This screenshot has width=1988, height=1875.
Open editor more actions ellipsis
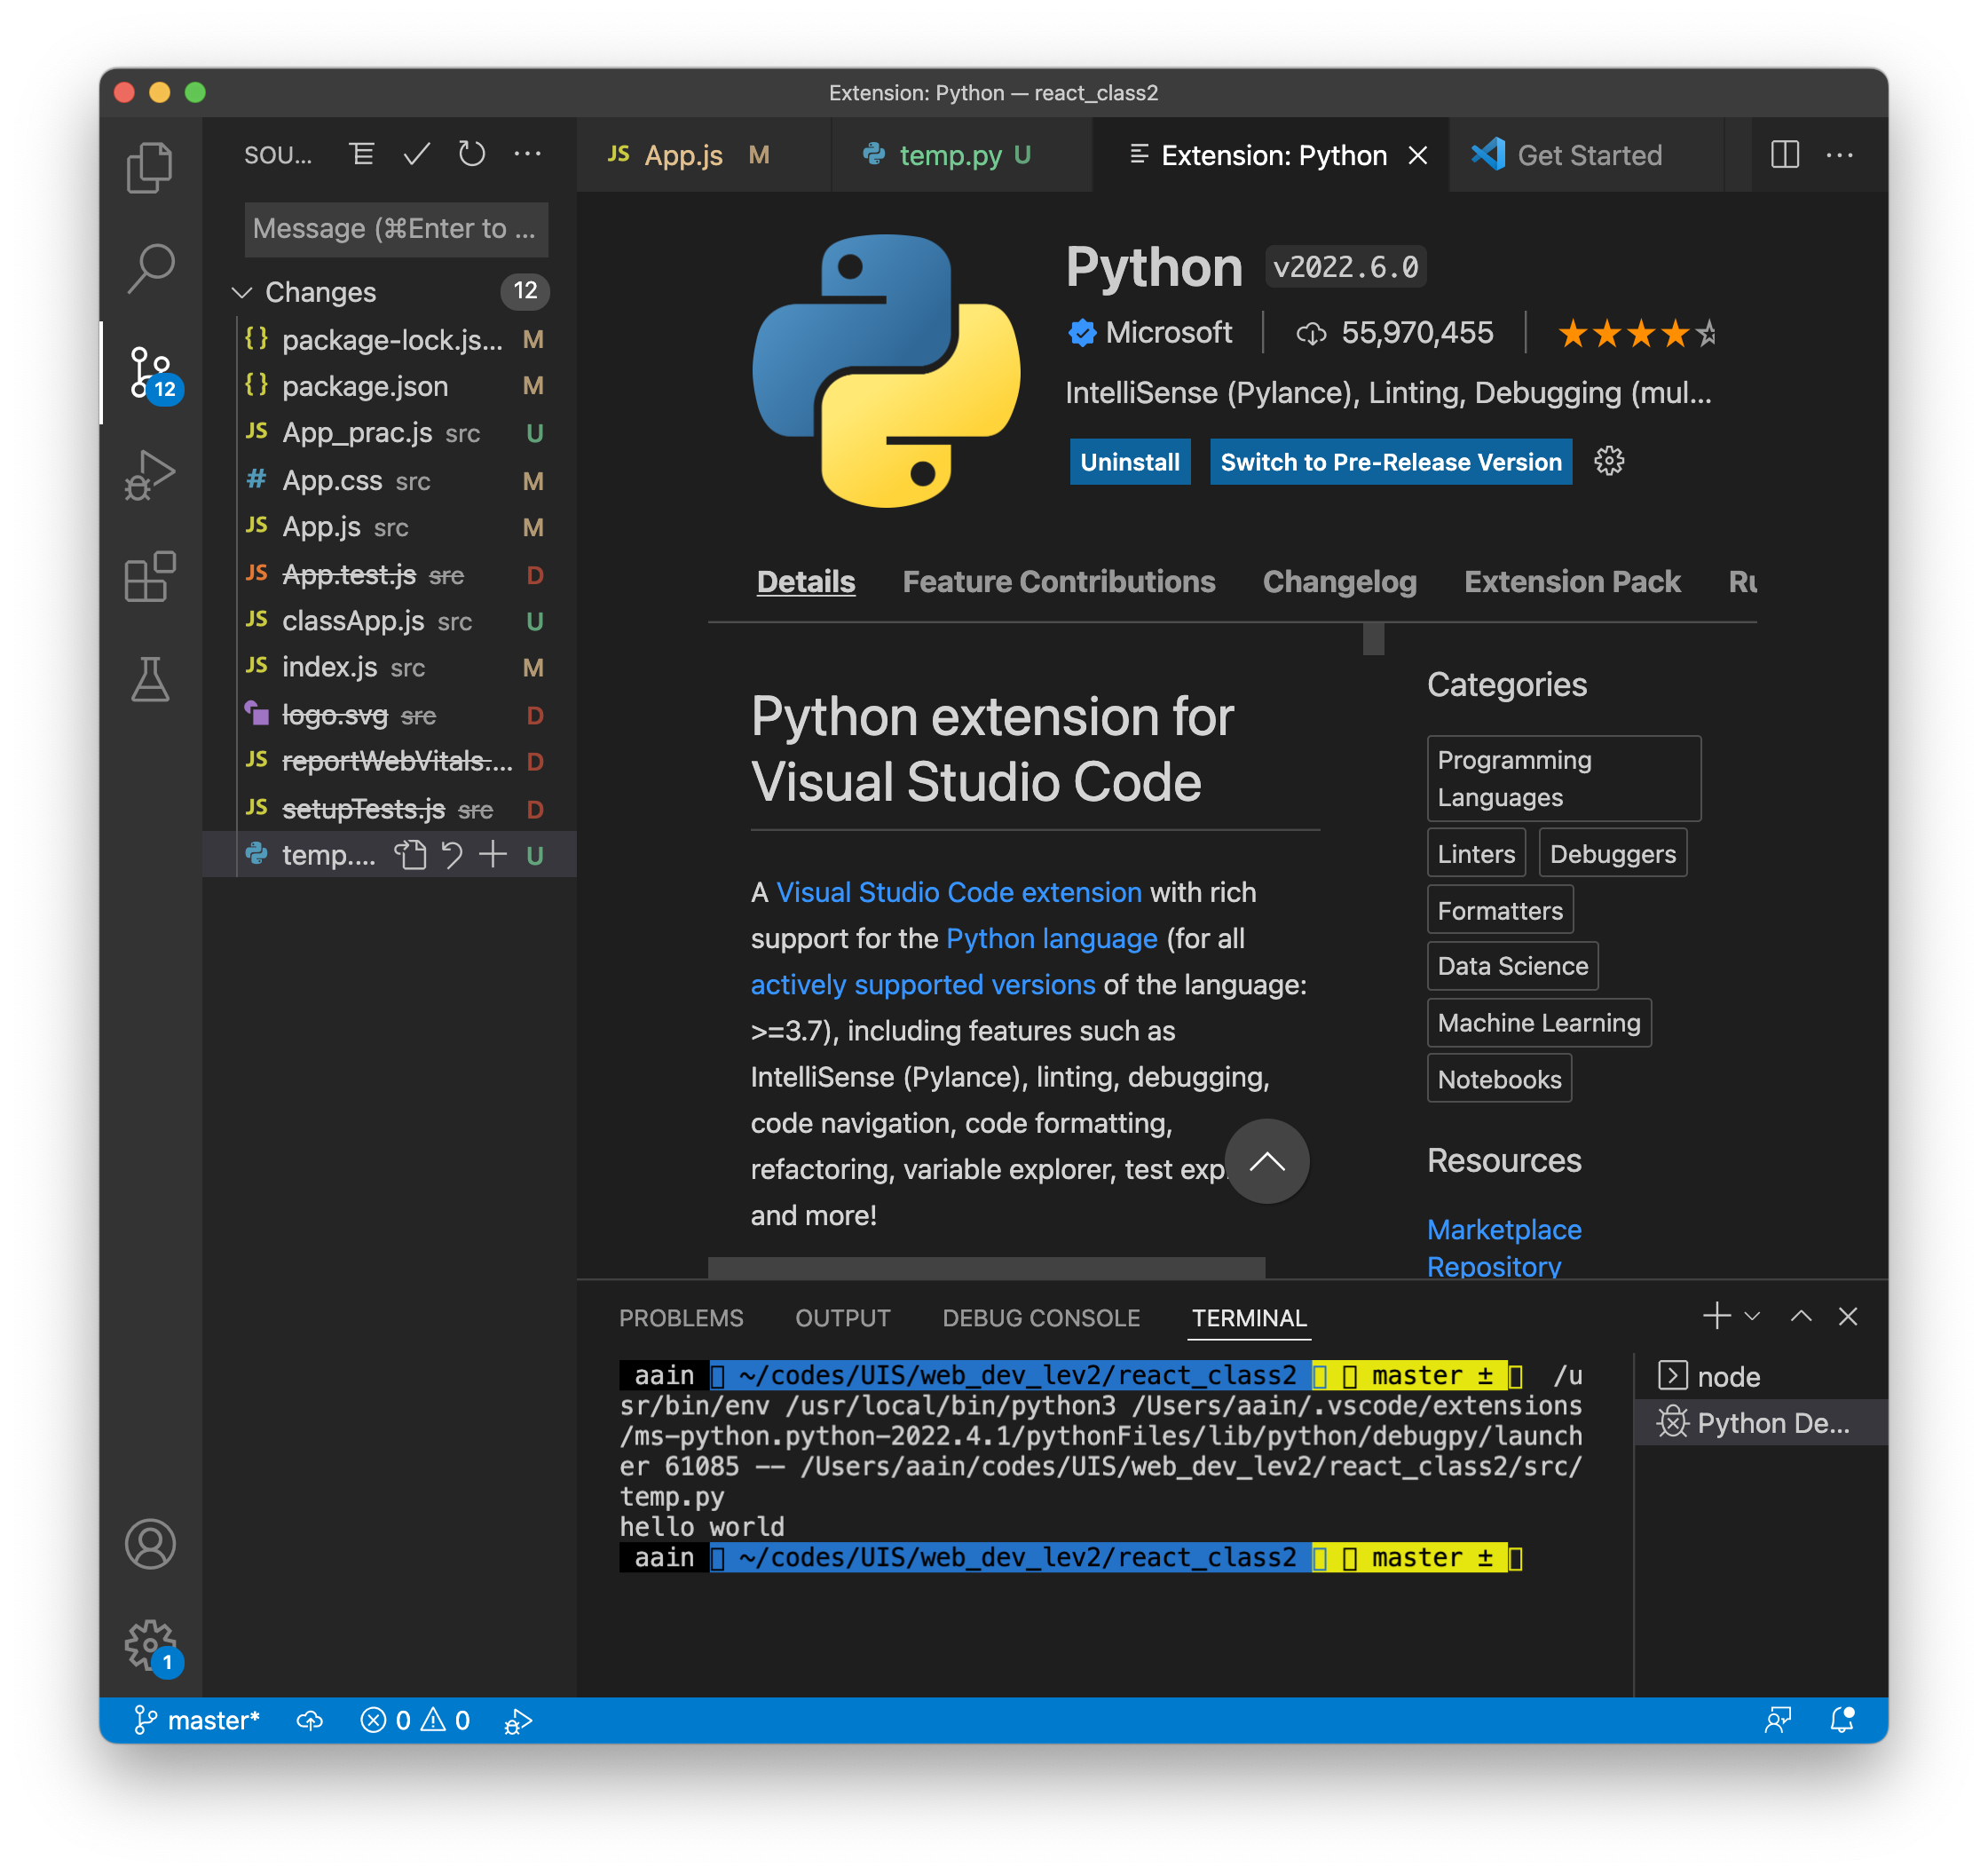(x=1840, y=155)
